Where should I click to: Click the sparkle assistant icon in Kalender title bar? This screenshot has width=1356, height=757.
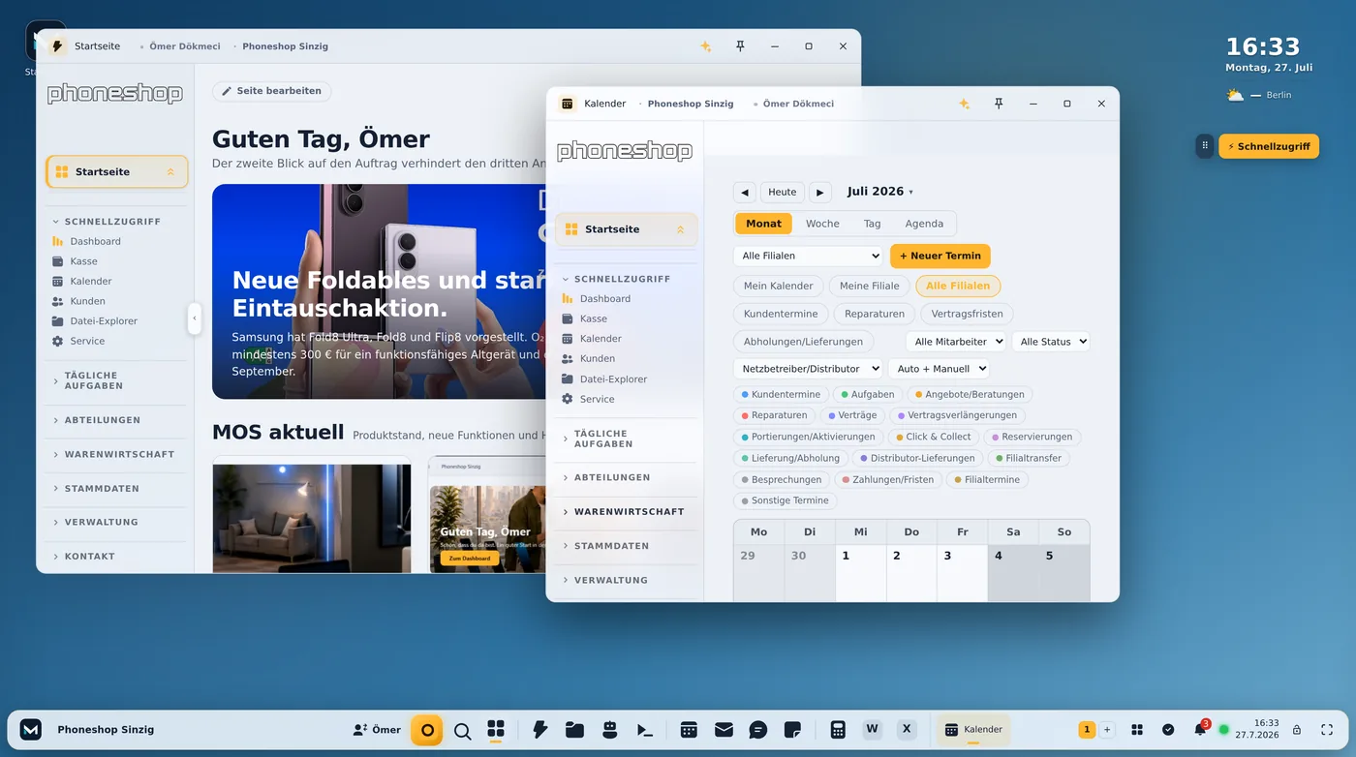(964, 104)
